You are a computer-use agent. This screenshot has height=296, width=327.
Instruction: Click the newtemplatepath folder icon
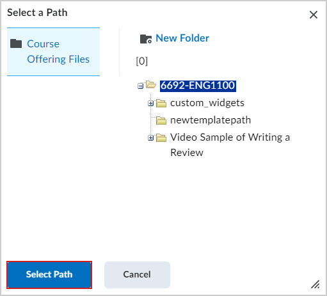(x=161, y=120)
